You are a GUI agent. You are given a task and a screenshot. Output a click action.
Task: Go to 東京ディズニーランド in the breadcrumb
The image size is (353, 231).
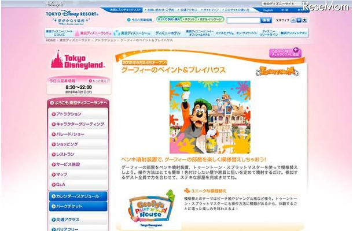tap(75, 40)
